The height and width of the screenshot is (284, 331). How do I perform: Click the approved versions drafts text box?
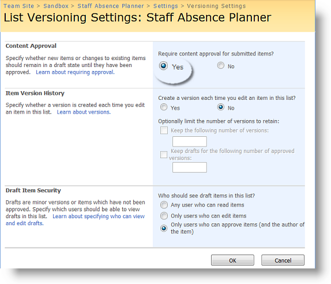[190, 167]
